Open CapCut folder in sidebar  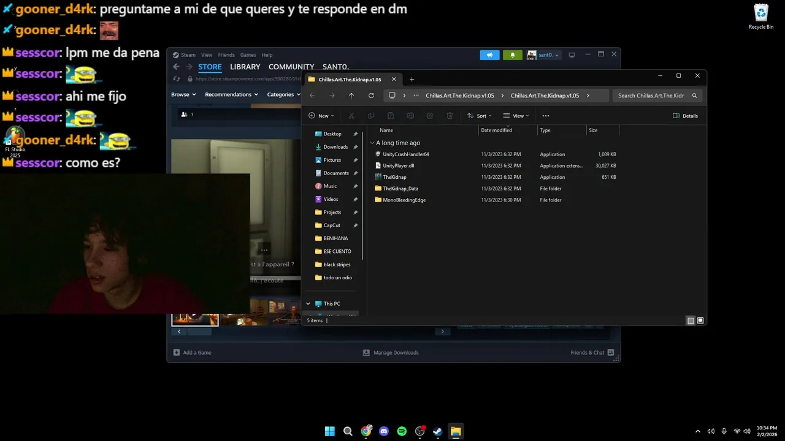point(332,225)
